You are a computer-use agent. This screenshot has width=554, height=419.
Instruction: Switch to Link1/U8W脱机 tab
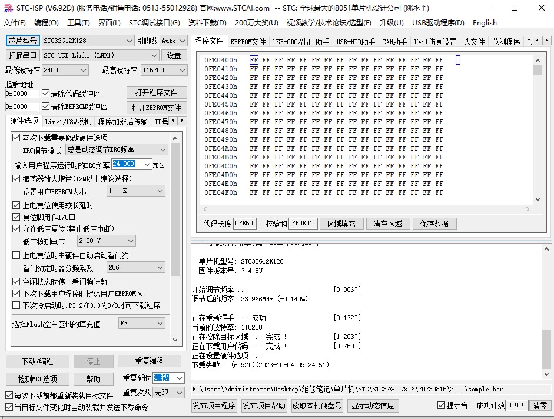(68, 122)
